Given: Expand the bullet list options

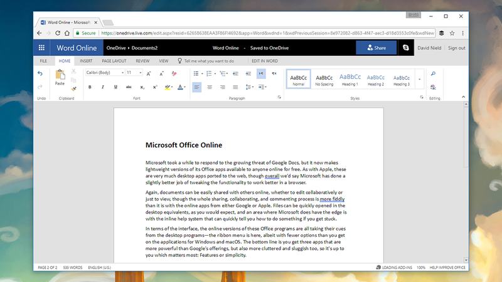Looking at the screenshot, I should [x=202, y=74].
